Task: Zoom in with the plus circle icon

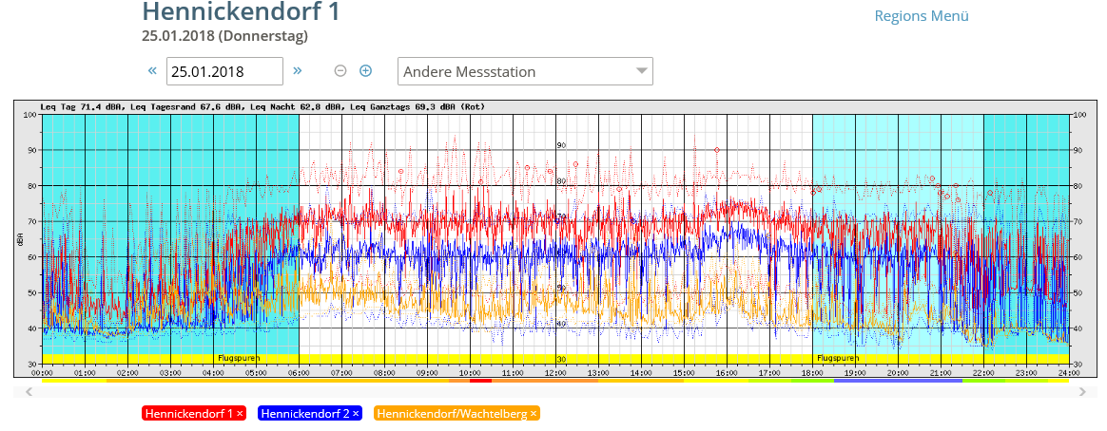Action: tap(366, 70)
